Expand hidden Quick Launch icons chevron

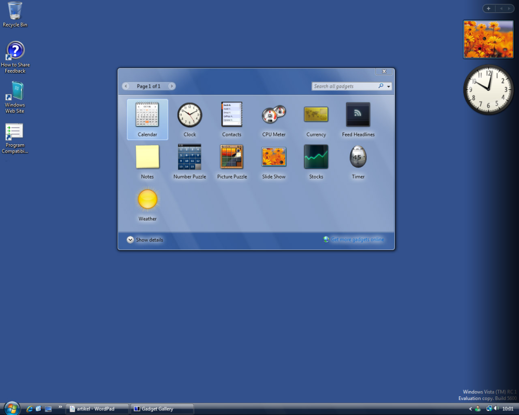[x=60, y=407]
